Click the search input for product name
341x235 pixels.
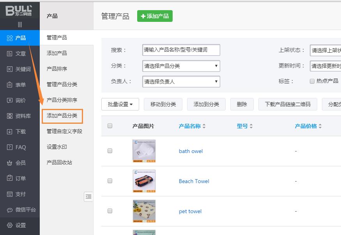coord(181,50)
